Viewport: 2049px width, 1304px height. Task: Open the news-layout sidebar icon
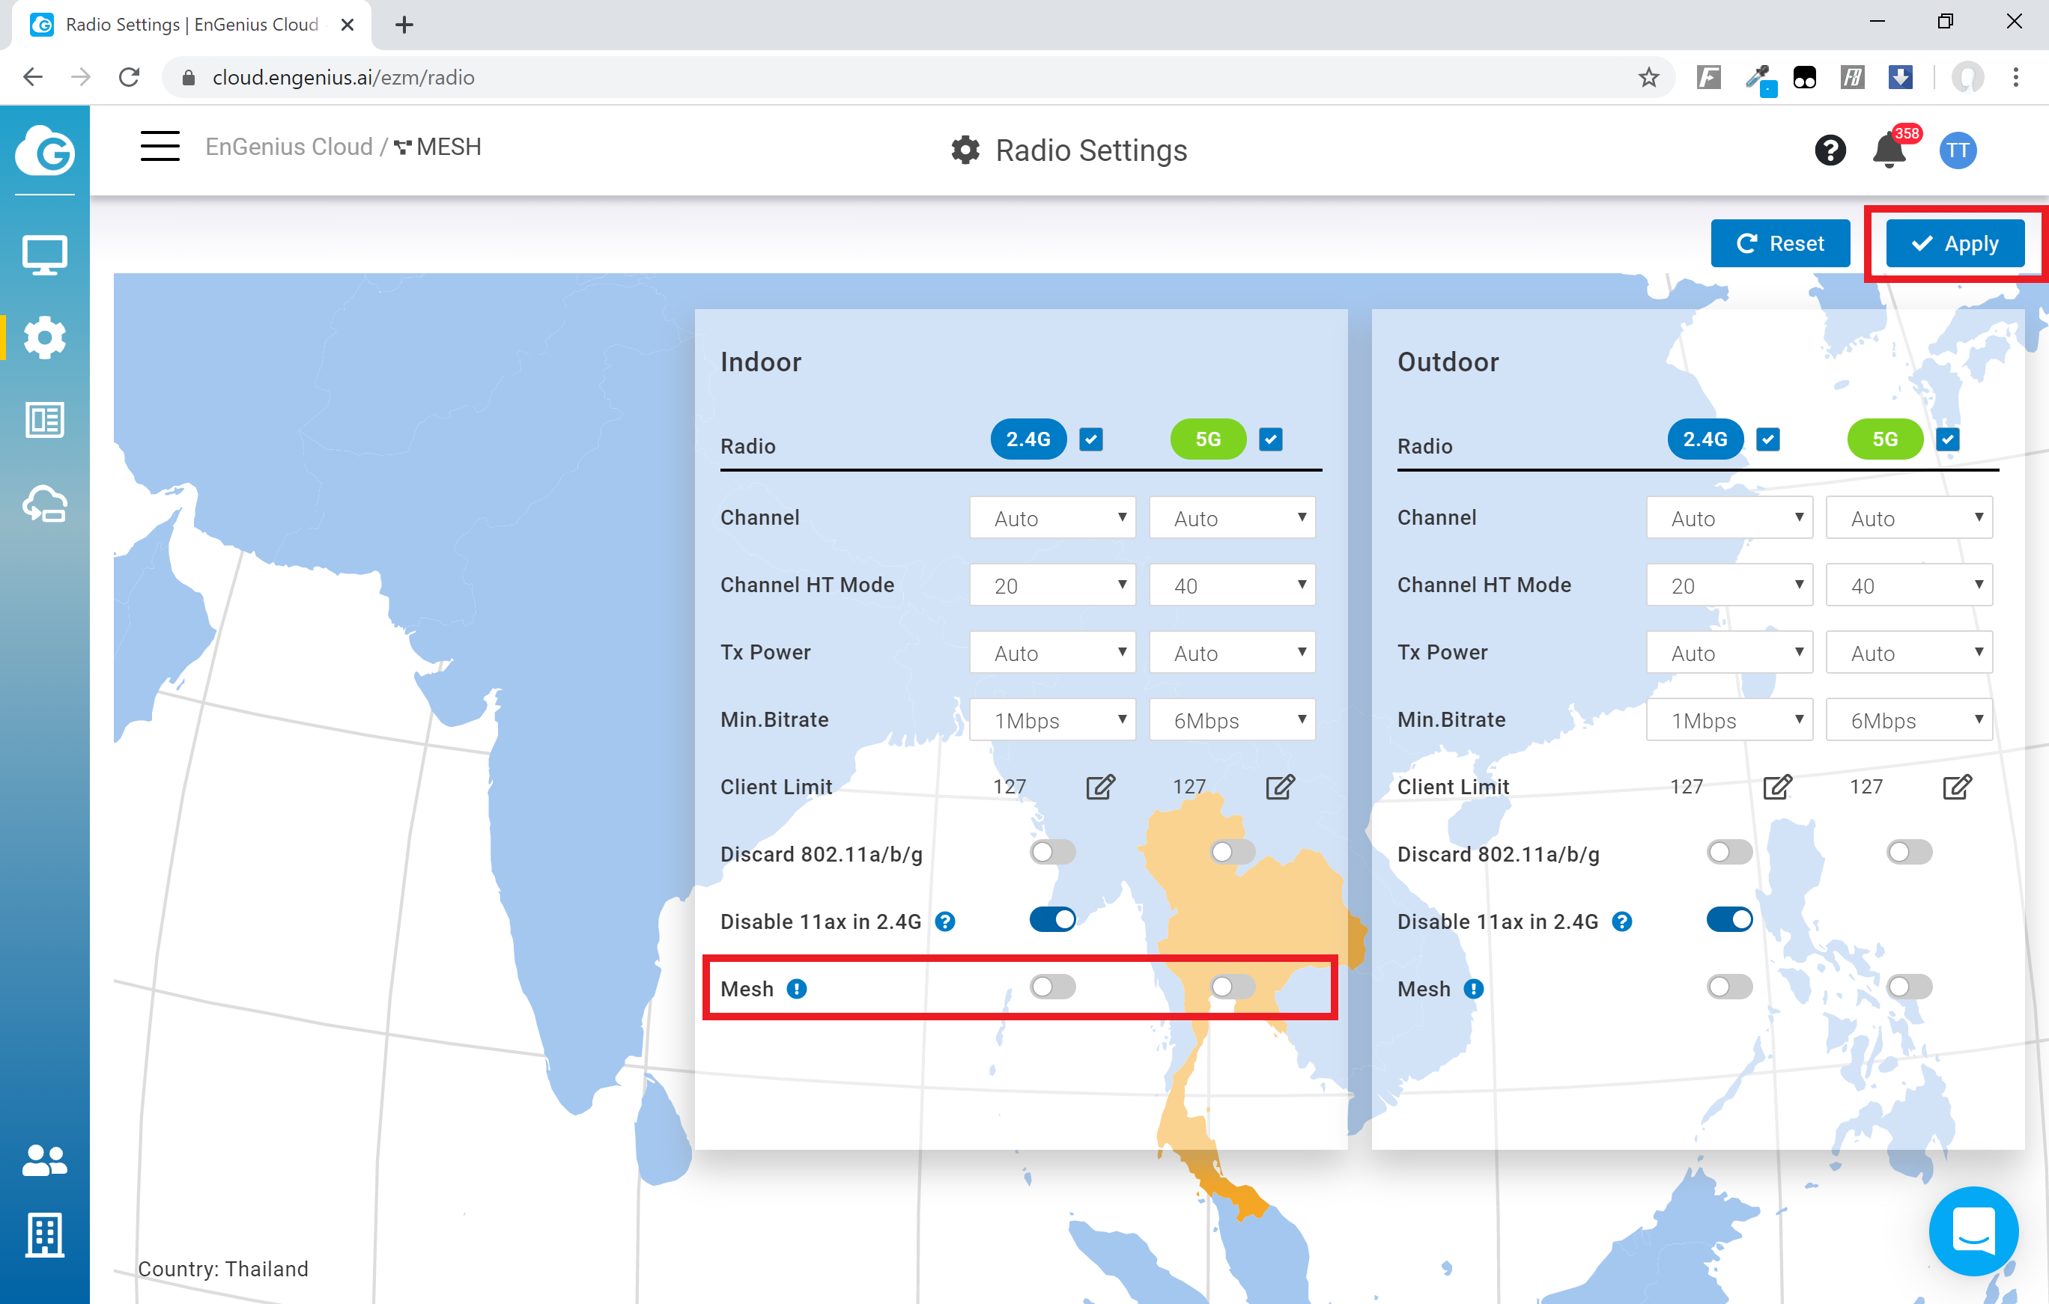point(44,420)
